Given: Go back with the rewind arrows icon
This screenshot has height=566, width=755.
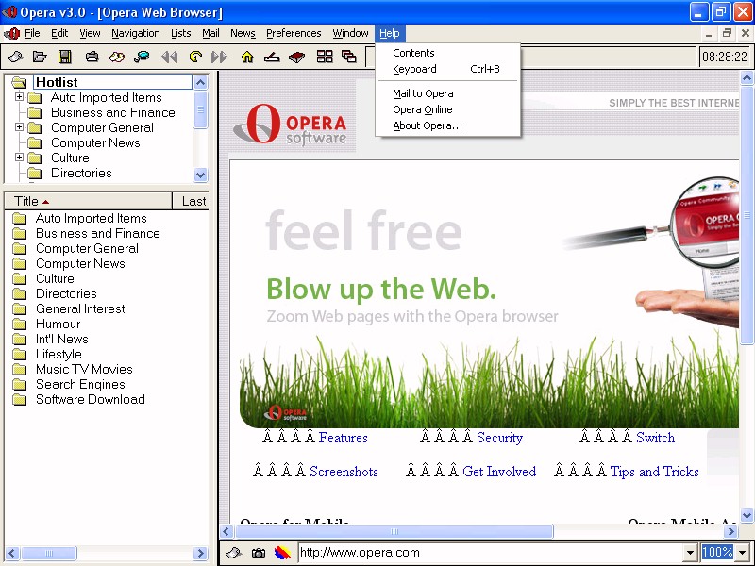Looking at the screenshot, I should [x=170, y=57].
